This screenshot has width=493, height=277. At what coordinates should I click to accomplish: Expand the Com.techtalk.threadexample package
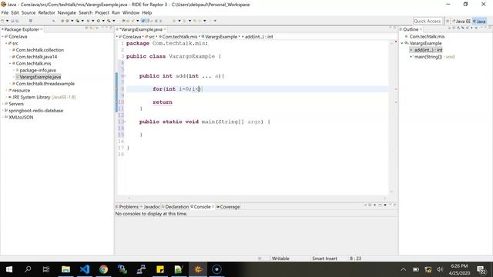10,84
